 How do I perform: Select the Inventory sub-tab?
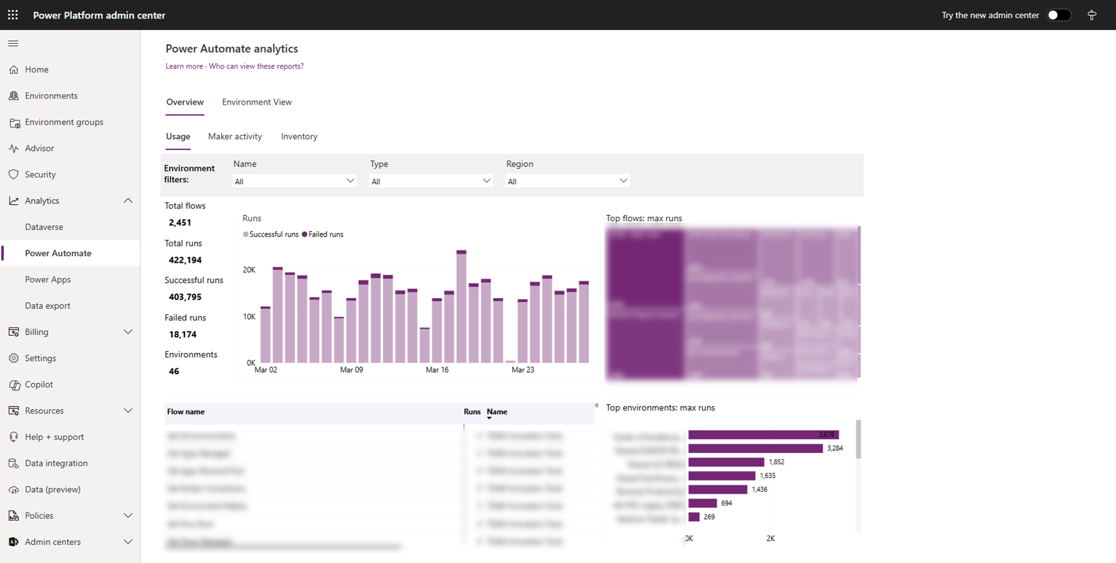299,137
